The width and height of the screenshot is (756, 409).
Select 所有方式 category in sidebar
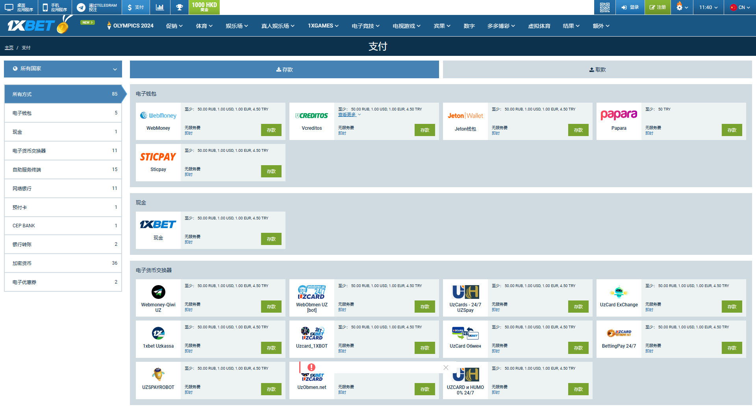(63, 94)
